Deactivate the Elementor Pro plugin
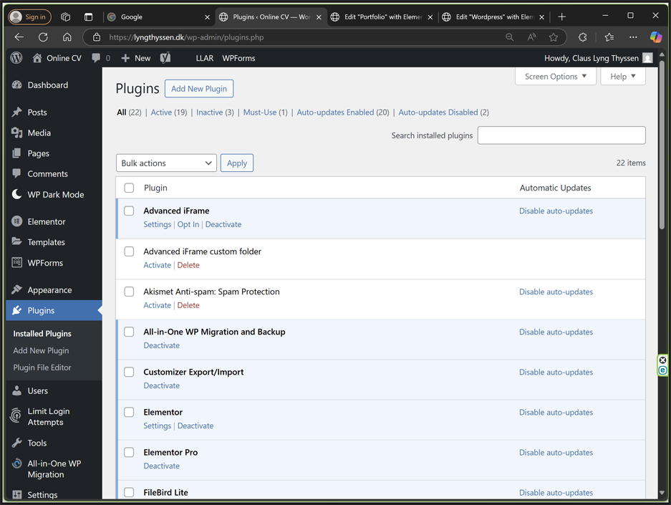671x505 pixels. point(161,466)
